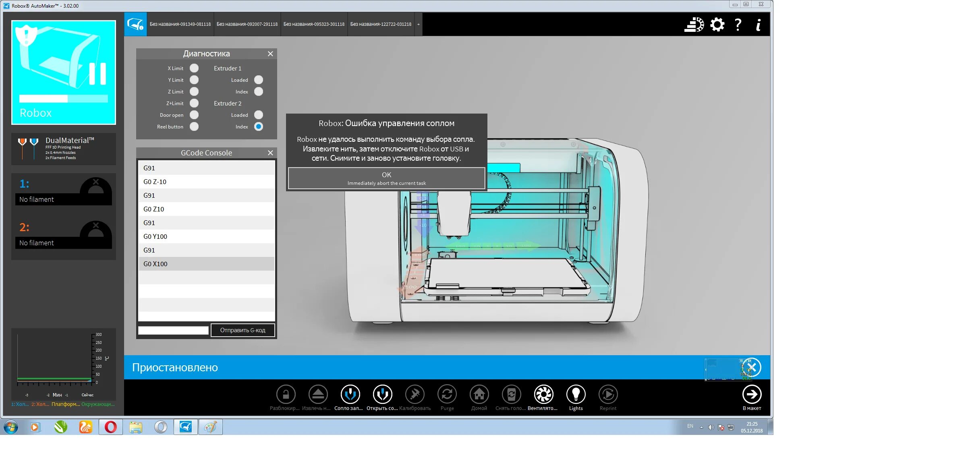Click the Z+Limit indicator

pos(194,103)
